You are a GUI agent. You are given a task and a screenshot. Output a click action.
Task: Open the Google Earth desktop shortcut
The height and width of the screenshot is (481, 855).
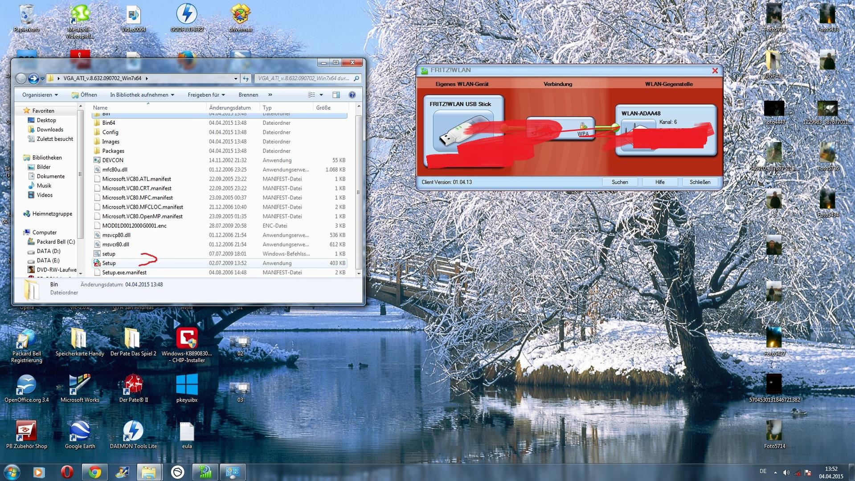80,435
